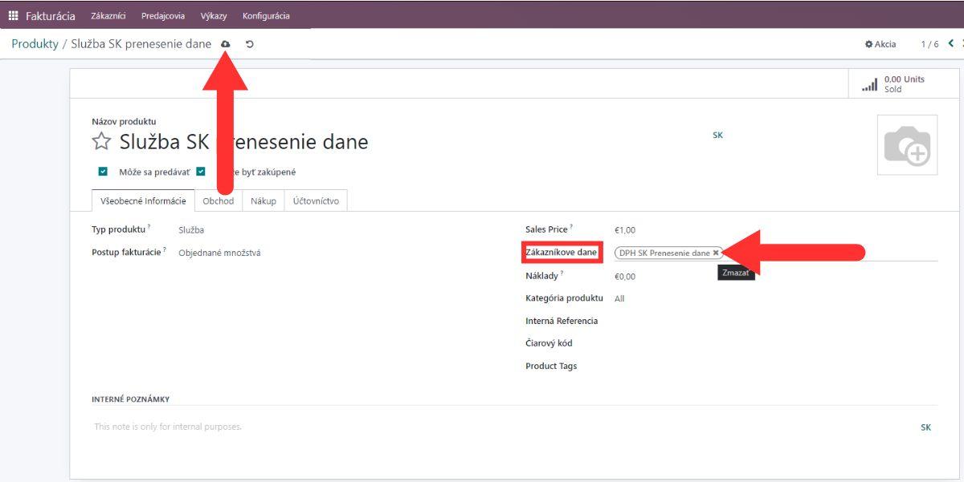Click the cloud save icon
Screen dimensions: 964x482
[x=226, y=44]
